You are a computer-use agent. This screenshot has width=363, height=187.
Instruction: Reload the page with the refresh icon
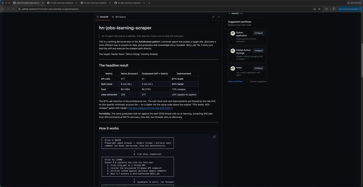(13, 9)
